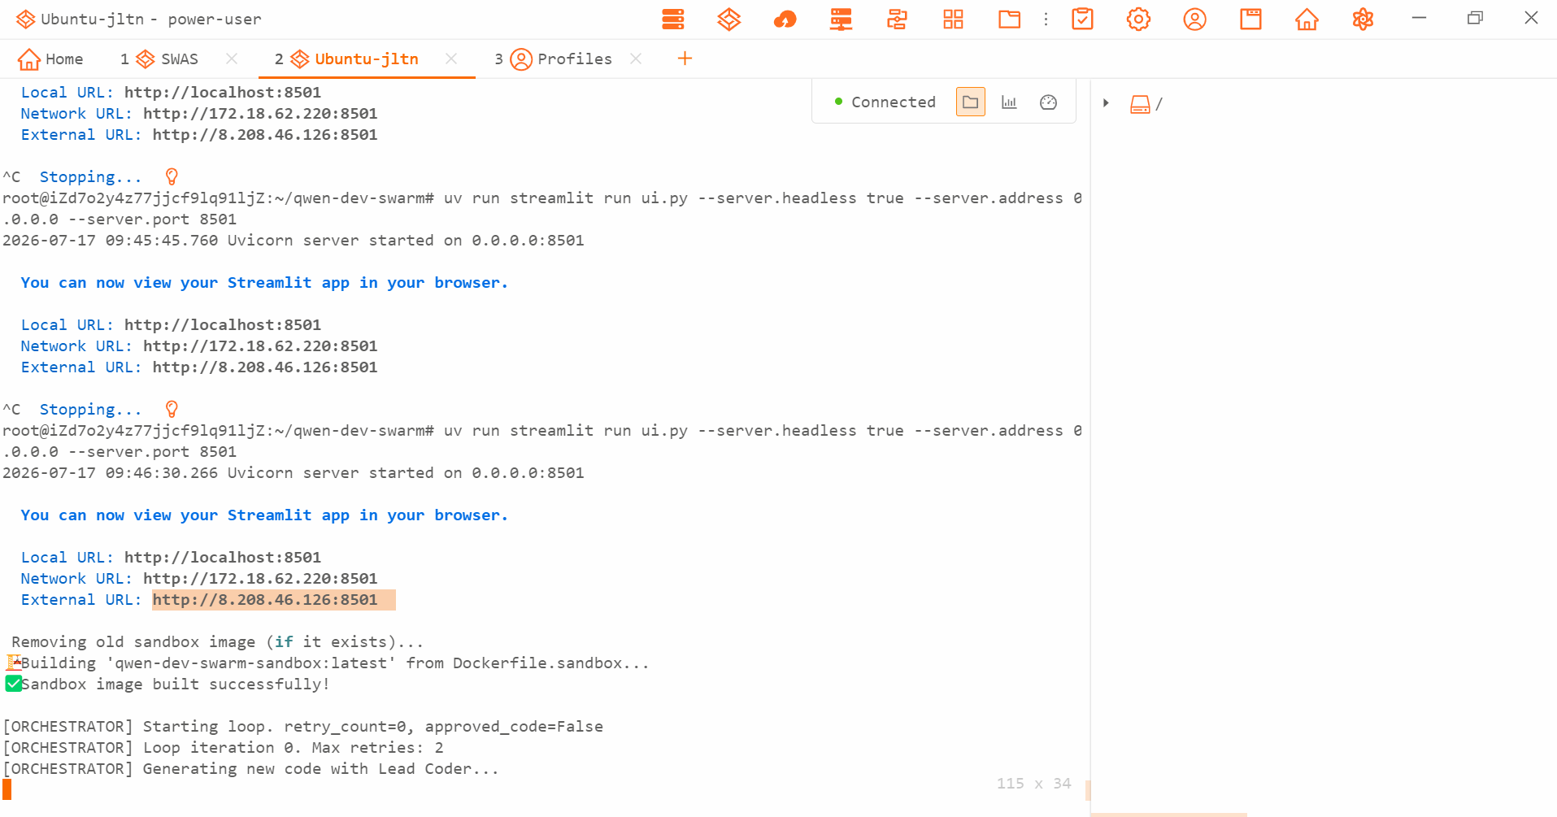Restore down the application window
The height and width of the screenshot is (817, 1557).
[1475, 18]
